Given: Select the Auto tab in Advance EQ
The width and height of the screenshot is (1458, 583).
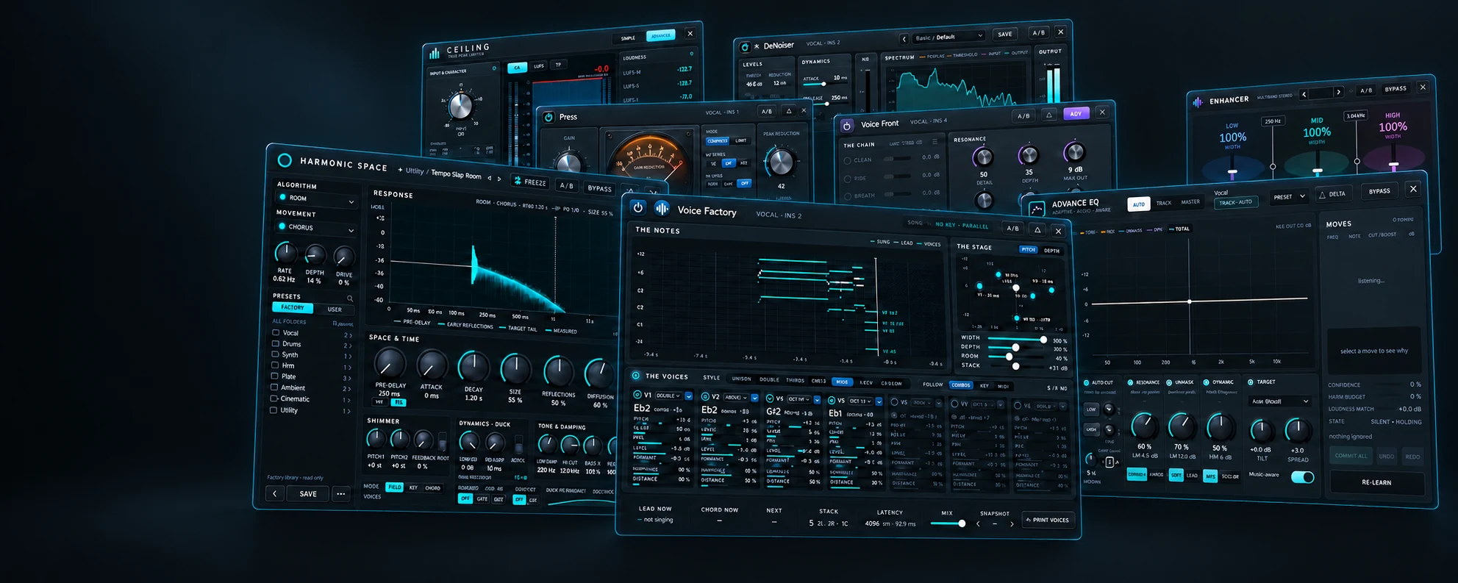Looking at the screenshot, I should (1138, 204).
